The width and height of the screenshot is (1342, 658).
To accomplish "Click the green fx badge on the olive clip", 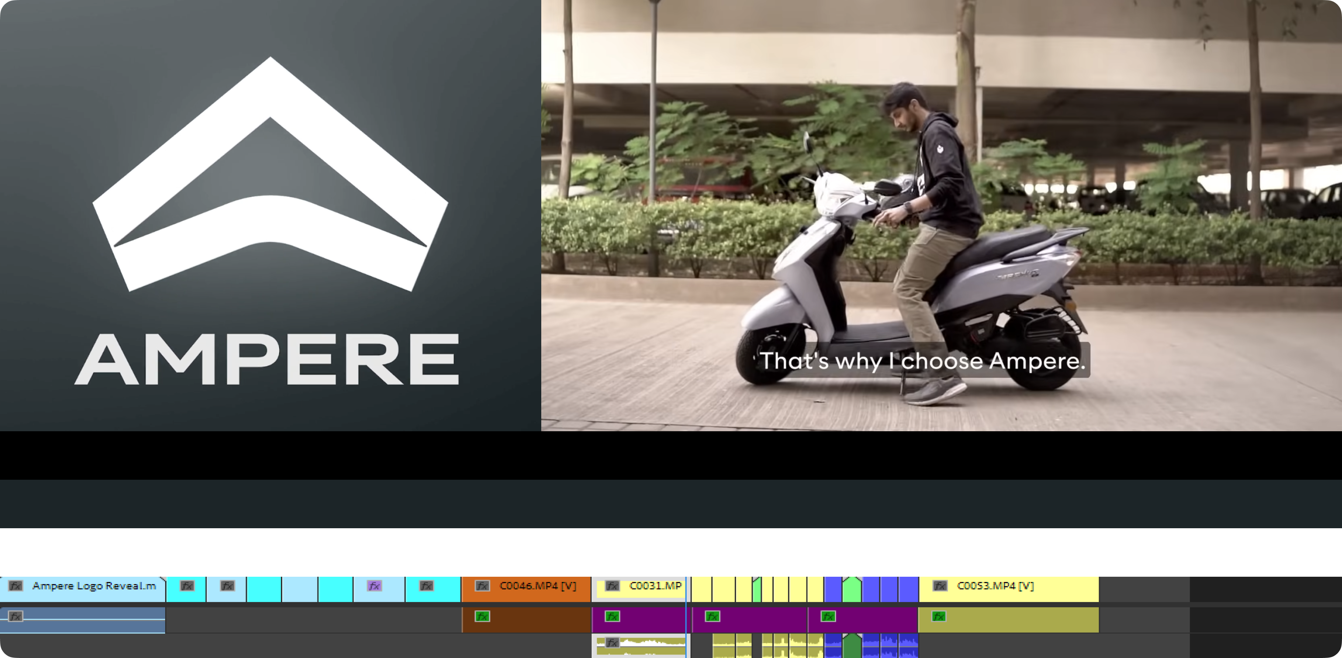I will [939, 616].
